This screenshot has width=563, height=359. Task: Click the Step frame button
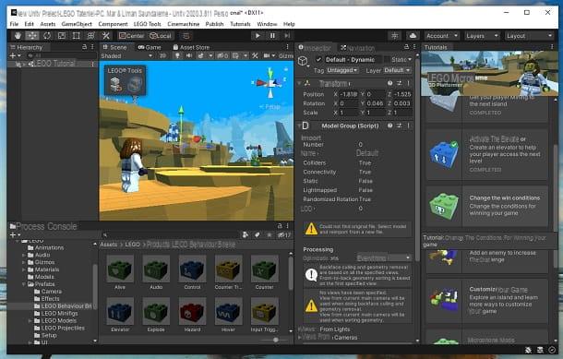click(287, 36)
